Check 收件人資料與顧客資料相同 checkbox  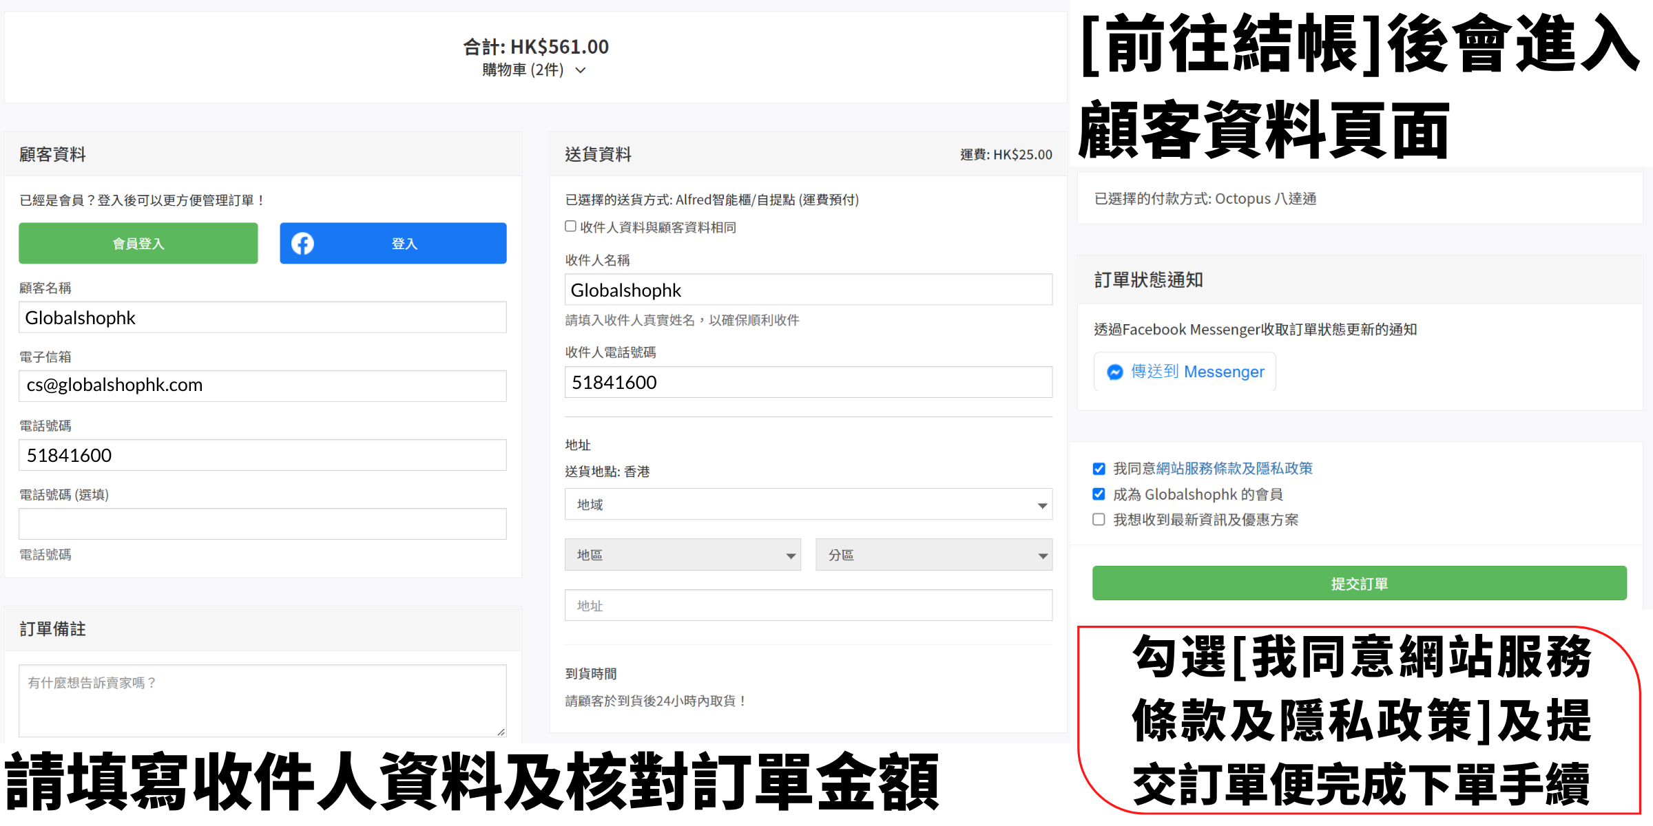570,226
